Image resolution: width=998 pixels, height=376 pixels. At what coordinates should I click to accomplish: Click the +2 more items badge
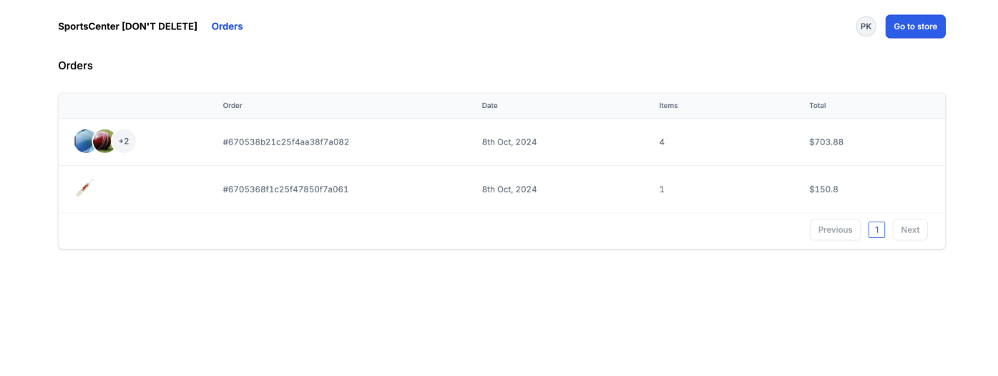pos(124,142)
